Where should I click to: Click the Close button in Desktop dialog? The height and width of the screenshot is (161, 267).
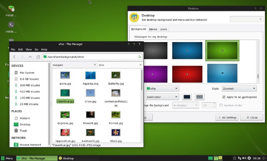click(252, 118)
